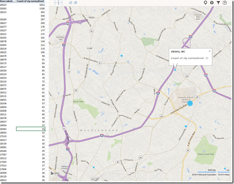The width and height of the screenshot is (234, 184).
Task: Open help question mark icon
Action: click(225, 3)
